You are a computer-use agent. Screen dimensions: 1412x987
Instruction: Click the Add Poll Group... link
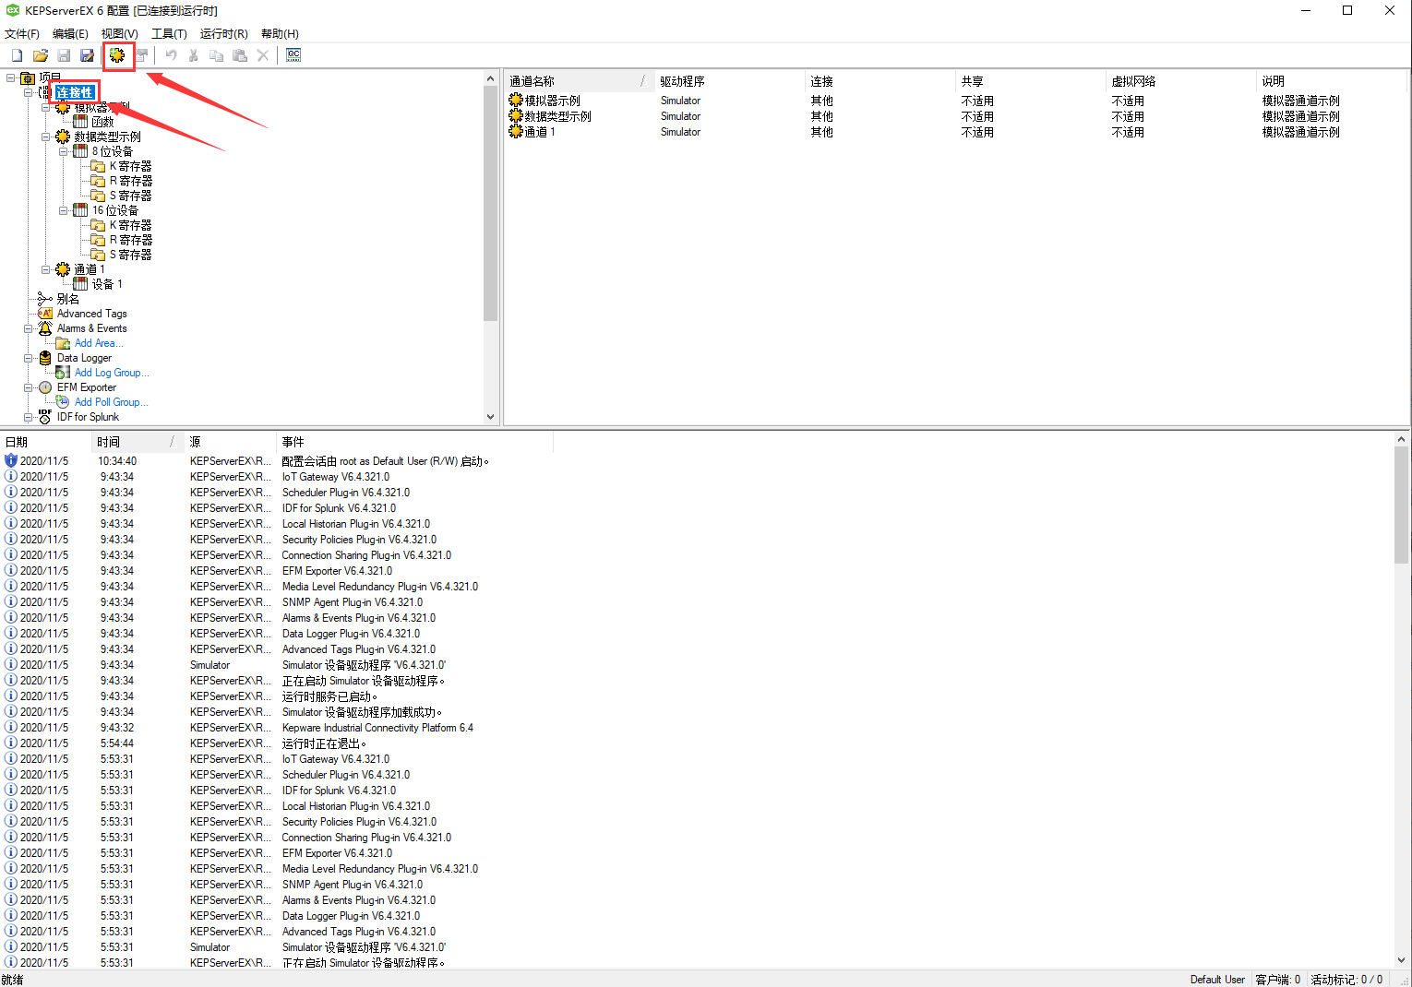111,402
